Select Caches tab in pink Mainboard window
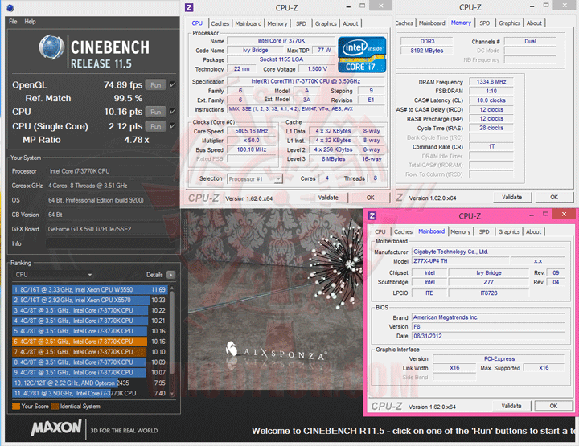The width and height of the screenshot is (579, 446). tap(403, 231)
